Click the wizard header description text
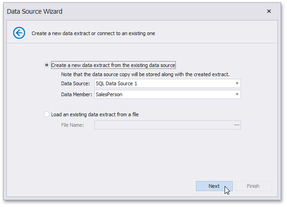The image size is (287, 207). tap(93, 33)
